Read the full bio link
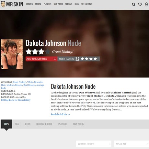 pos(60,114)
